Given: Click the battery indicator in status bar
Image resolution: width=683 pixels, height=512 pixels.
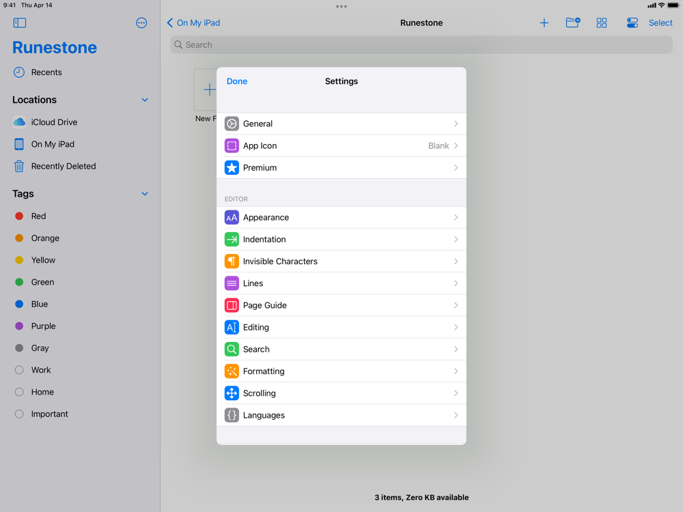Looking at the screenshot, I should pos(673,5).
